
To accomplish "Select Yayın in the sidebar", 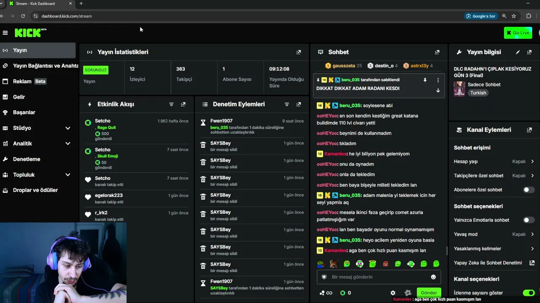I will [38, 50].
